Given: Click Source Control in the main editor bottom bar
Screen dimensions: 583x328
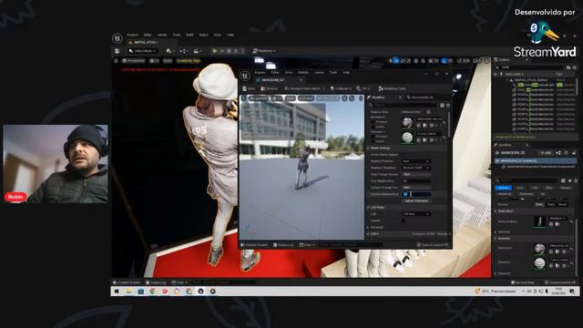Looking at the screenshot, I should pos(559,282).
